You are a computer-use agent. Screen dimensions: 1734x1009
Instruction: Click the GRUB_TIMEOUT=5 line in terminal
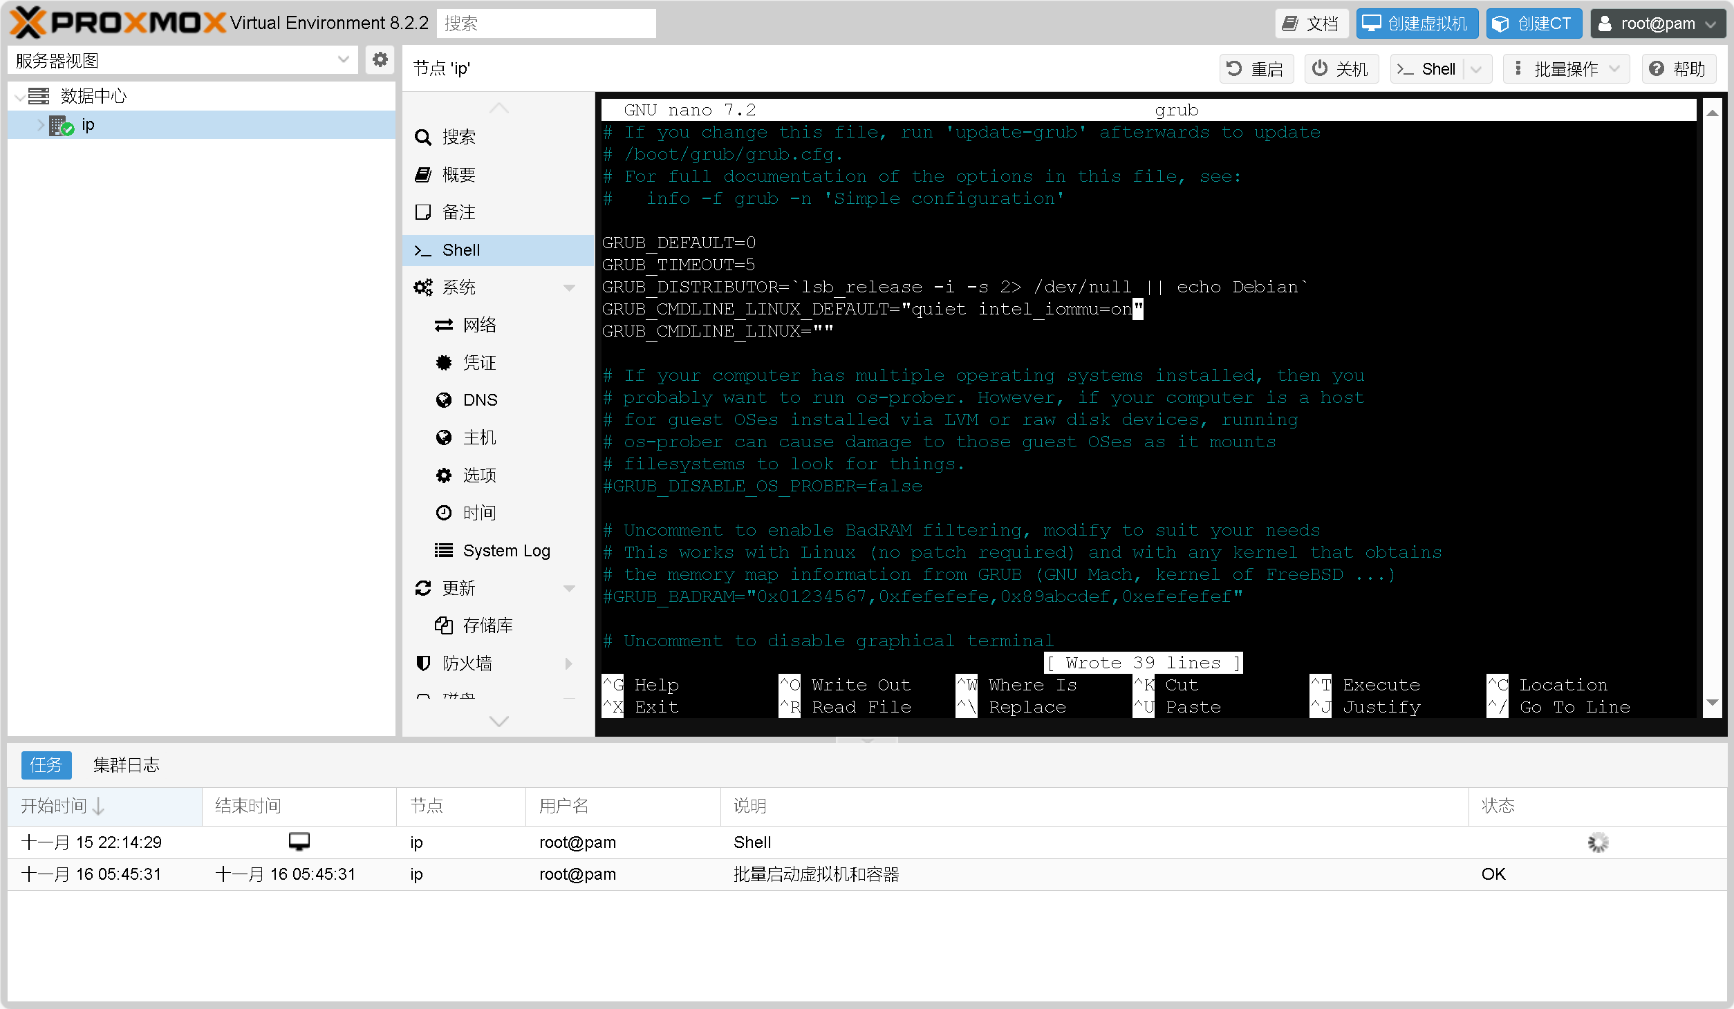678,265
